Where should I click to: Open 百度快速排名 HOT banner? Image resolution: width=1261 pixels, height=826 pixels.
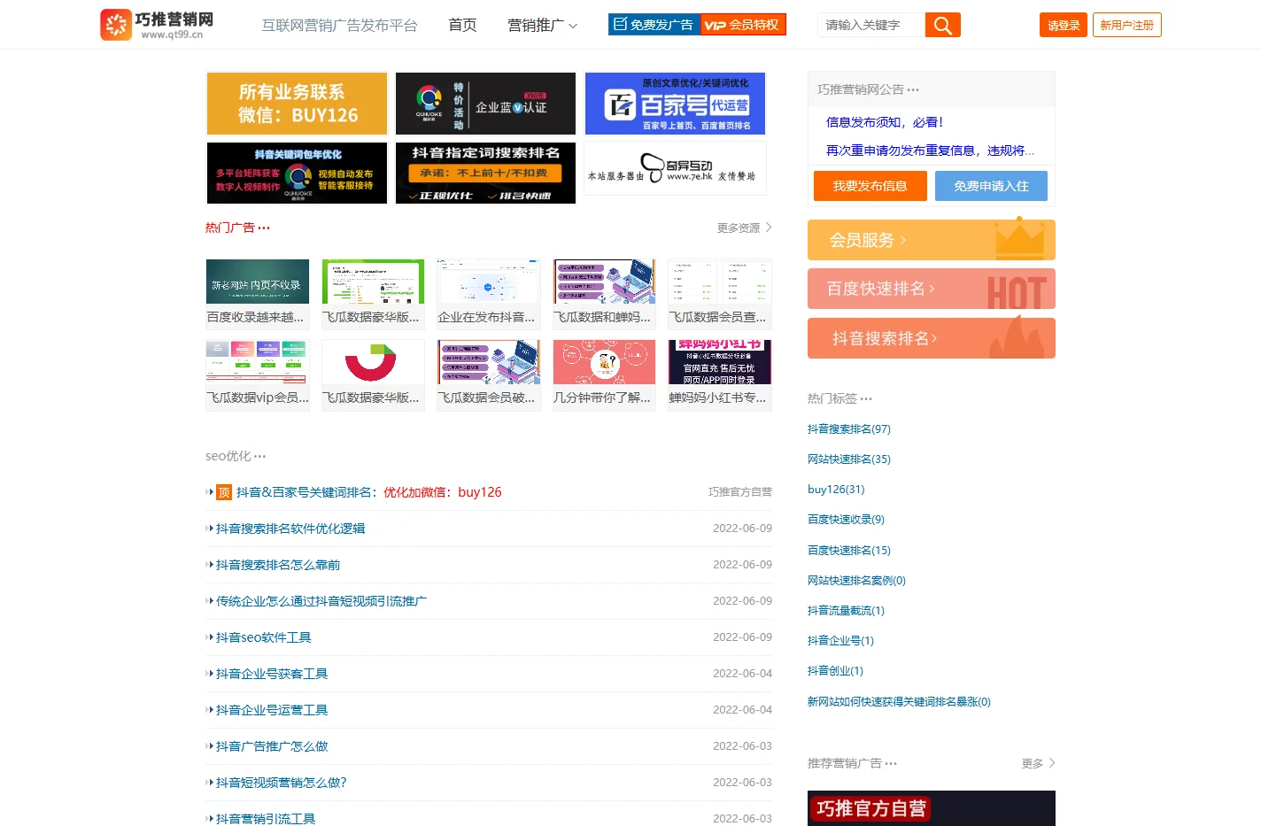pos(932,289)
